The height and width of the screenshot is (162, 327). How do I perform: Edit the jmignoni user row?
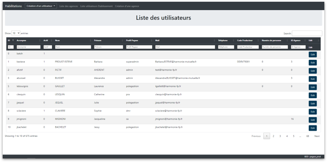point(313,120)
